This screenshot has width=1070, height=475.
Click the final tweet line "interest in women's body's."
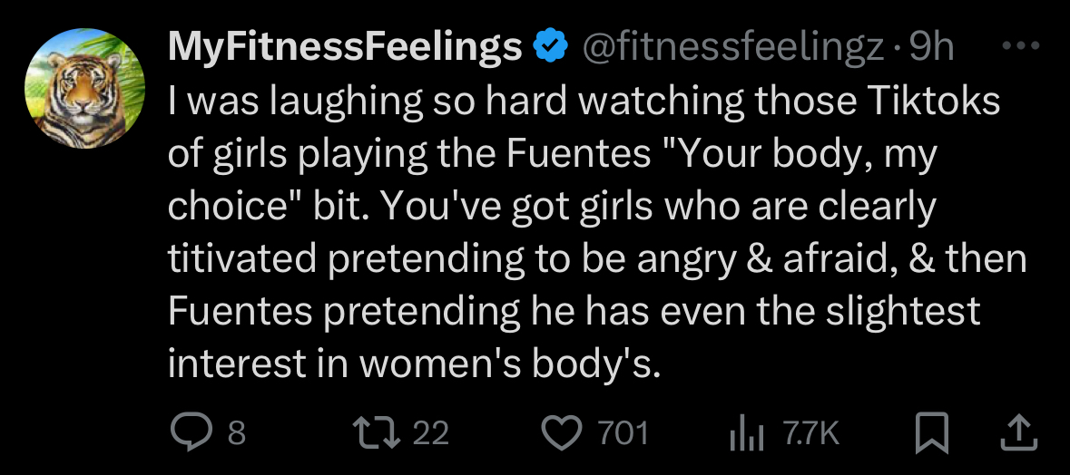[414, 365]
